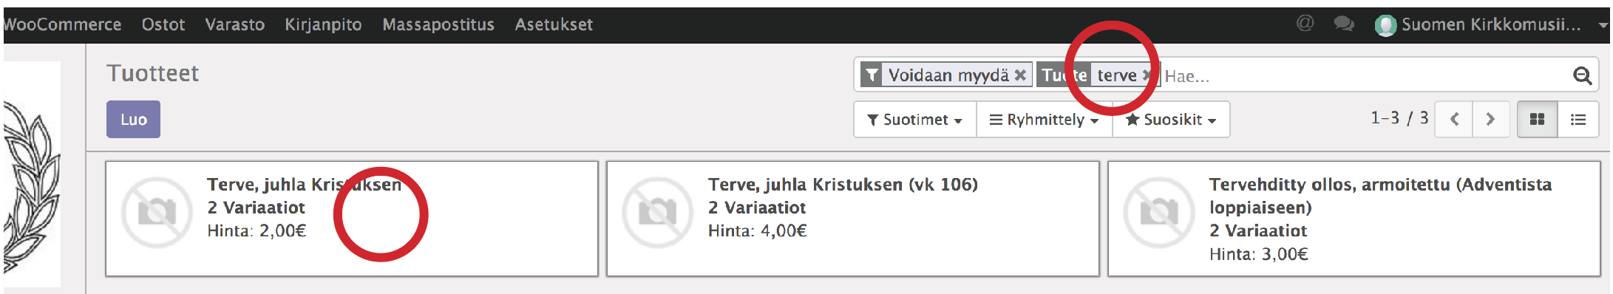The image size is (1613, 294).
Task: Click the Luo button
Action: pos(133,120)
